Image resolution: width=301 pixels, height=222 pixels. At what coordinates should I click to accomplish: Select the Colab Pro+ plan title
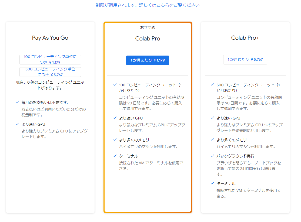245,38
